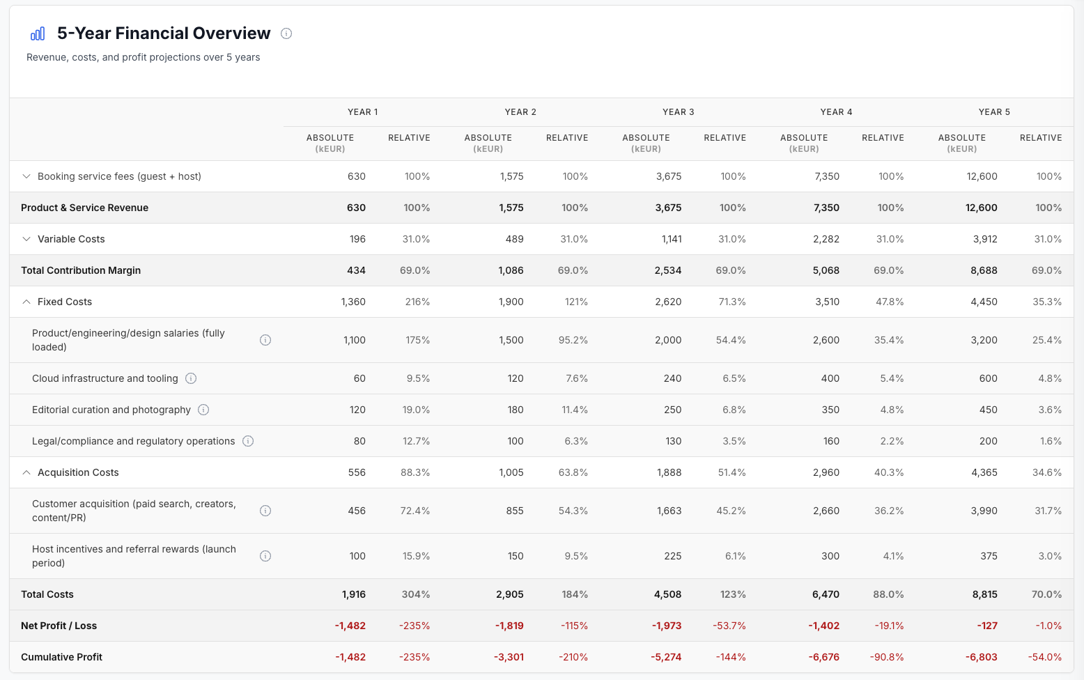Open info for Product/engineering/design salaries
The height and width of the screenshot is (680, 1084).
(x=265, y=340)
